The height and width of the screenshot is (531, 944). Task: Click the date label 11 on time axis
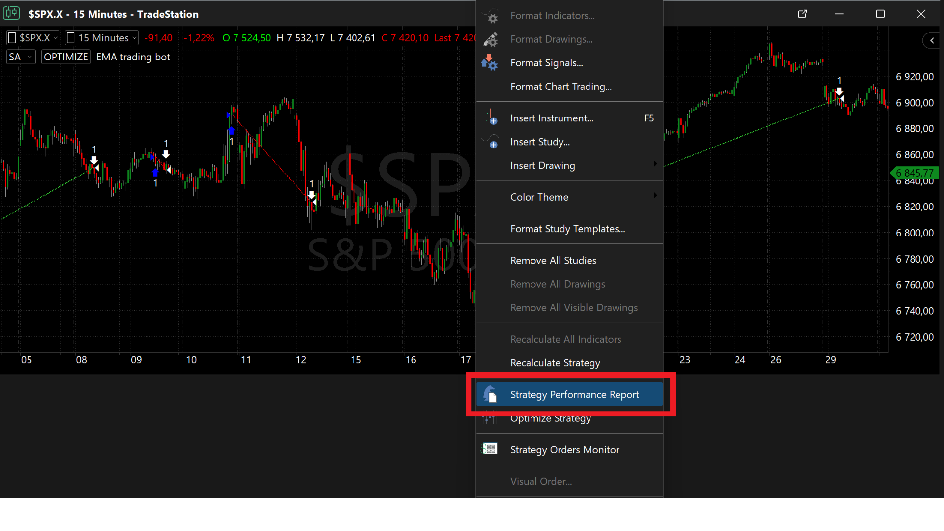tap(246, 360)
